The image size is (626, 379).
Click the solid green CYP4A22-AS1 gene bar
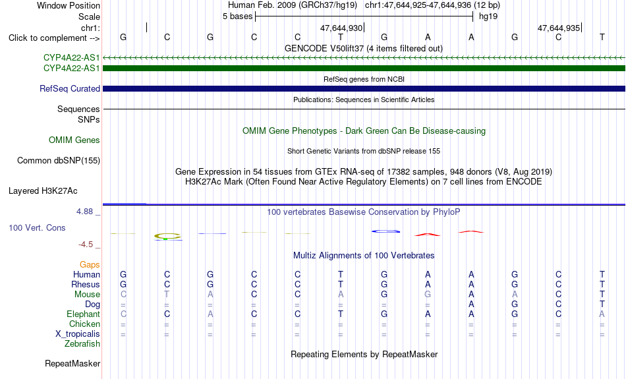click(x=364, y=69)
